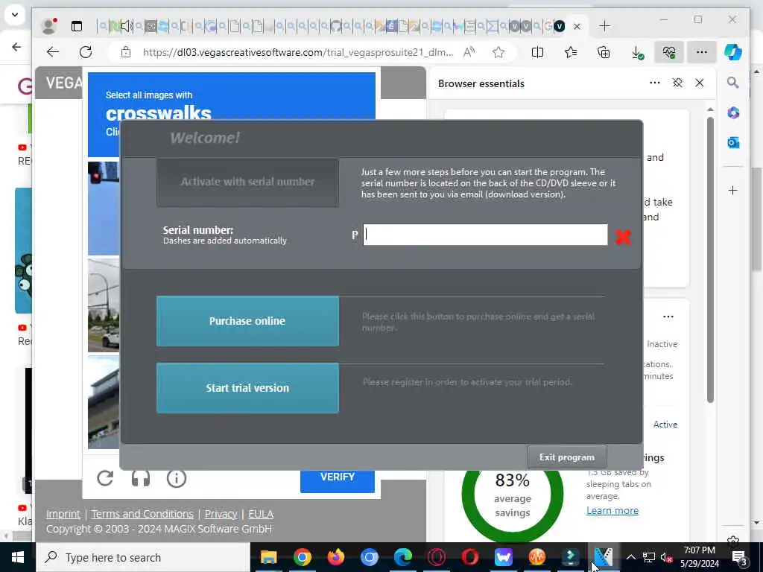
Task: Click the muted volume tray icon
Action: [x=666, y=557]
